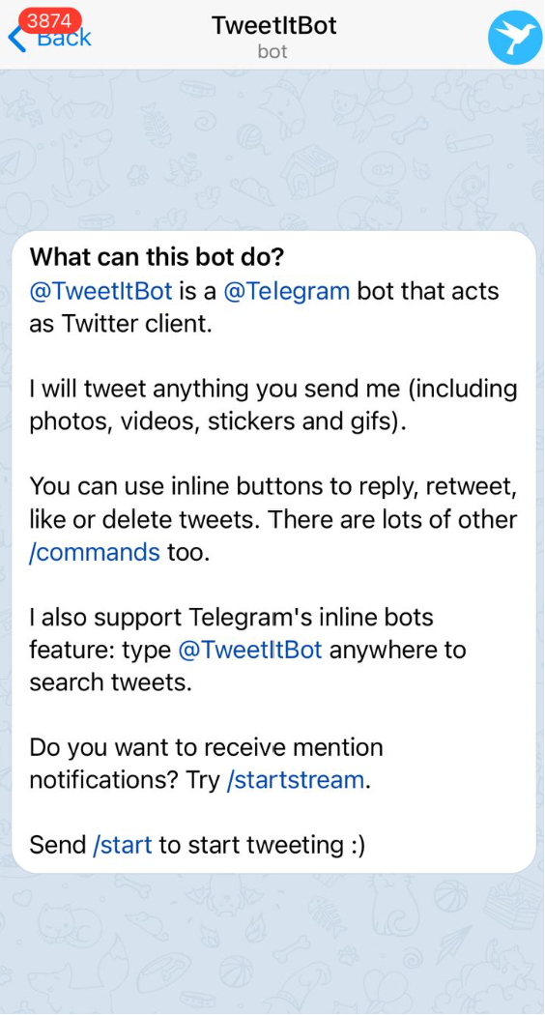Tap the blue back chevron arrow
Viewport: 545px width, 1015px height.
click(x=15, y=39)
